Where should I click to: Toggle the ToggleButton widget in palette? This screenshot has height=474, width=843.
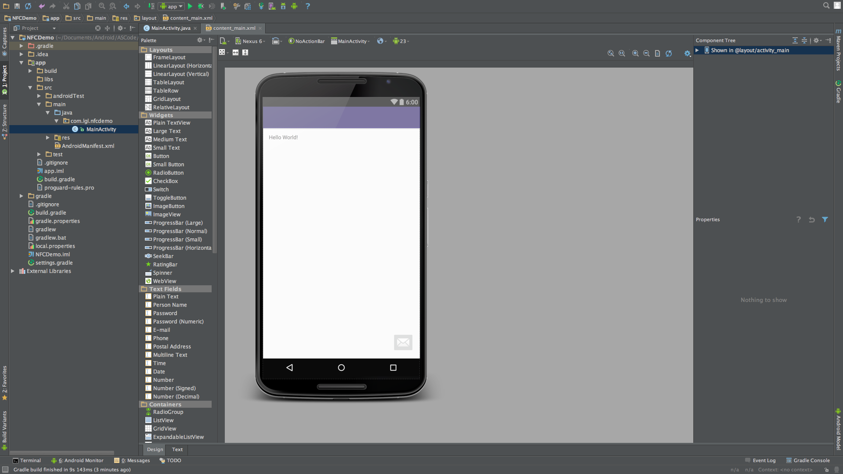pyautogui.click(x=169, y=197)
